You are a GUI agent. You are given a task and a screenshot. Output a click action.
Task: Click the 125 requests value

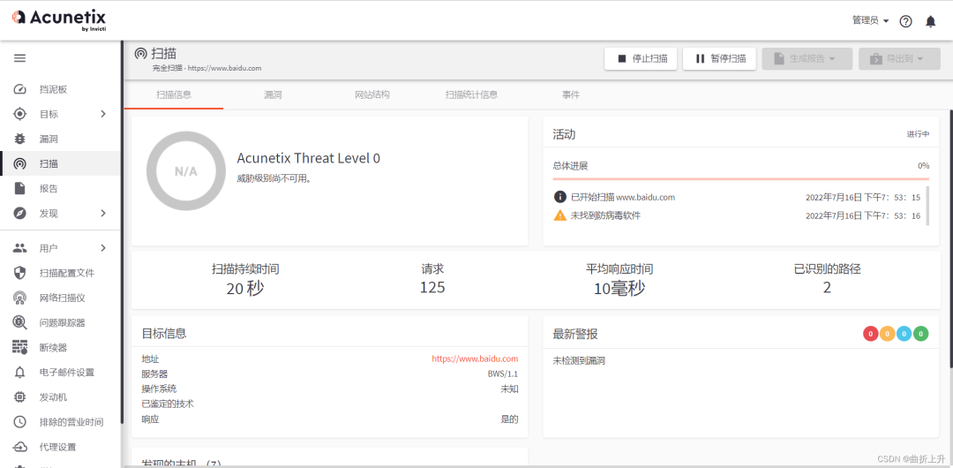pos(432,288)
